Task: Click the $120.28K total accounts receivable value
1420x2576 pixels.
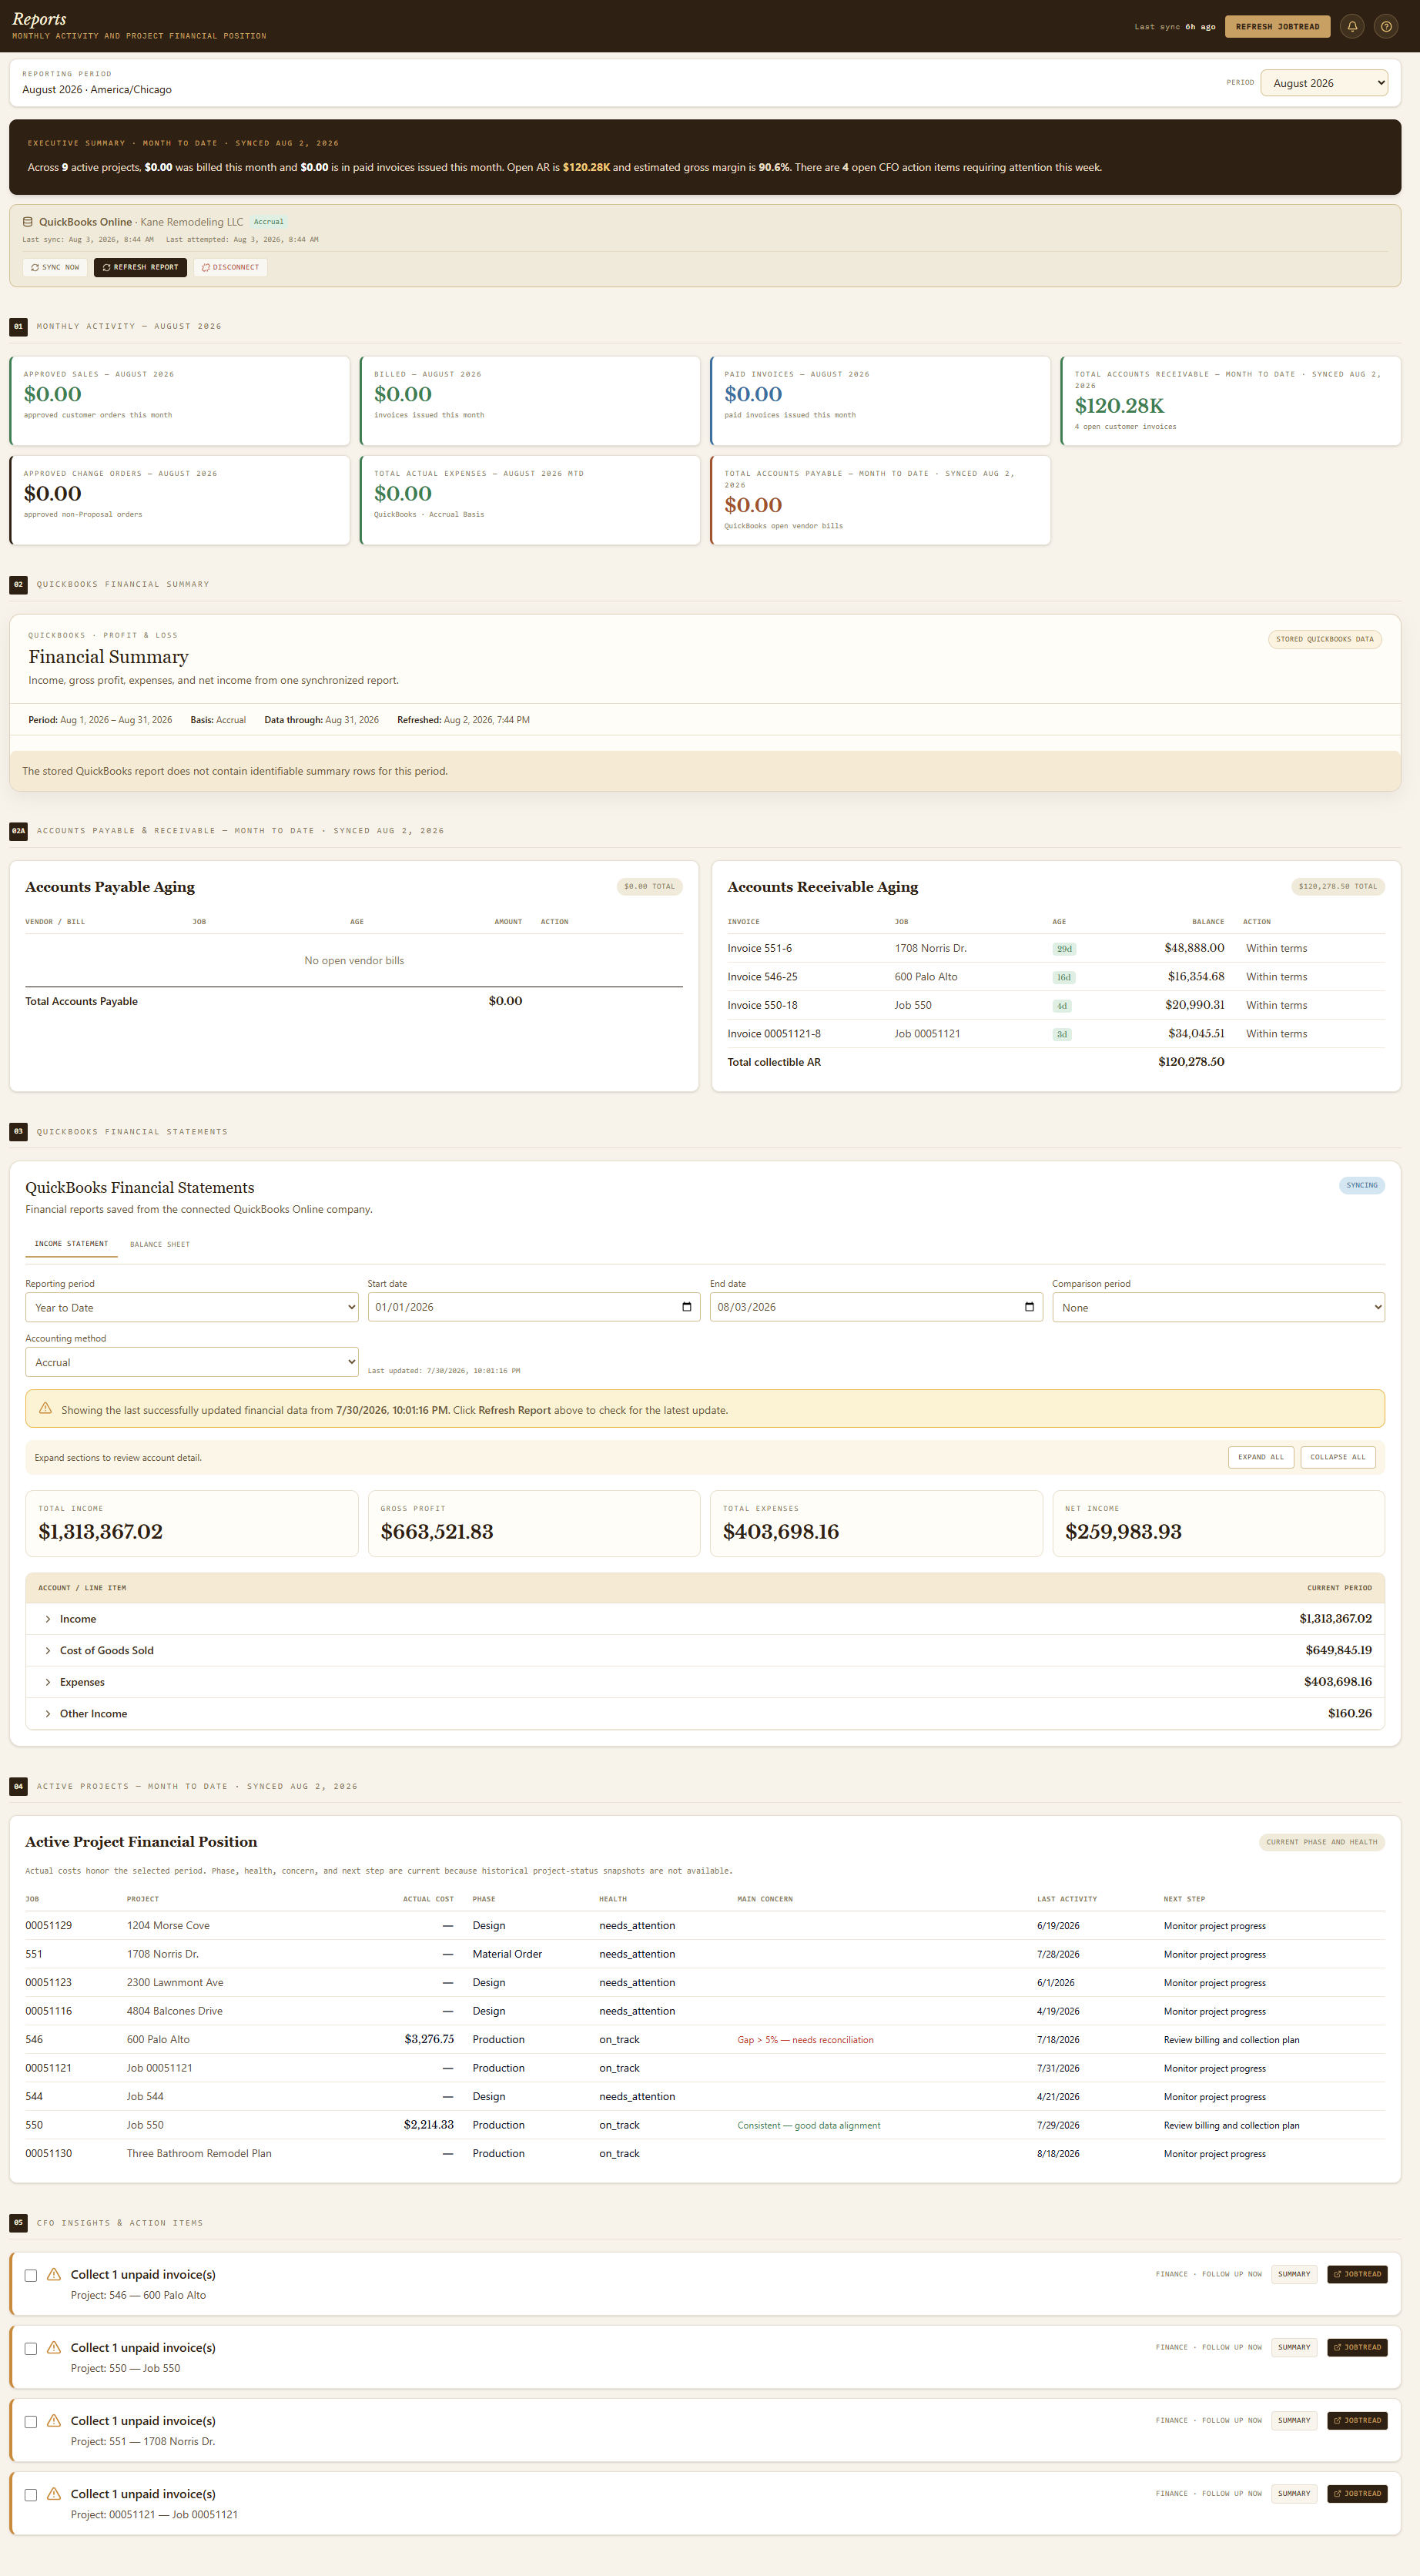Action: click(1119, 405)
